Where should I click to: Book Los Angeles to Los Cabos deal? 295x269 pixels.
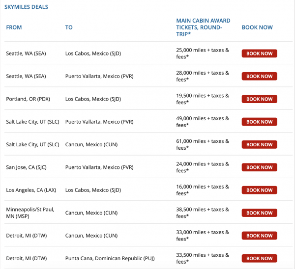[259, 190]
